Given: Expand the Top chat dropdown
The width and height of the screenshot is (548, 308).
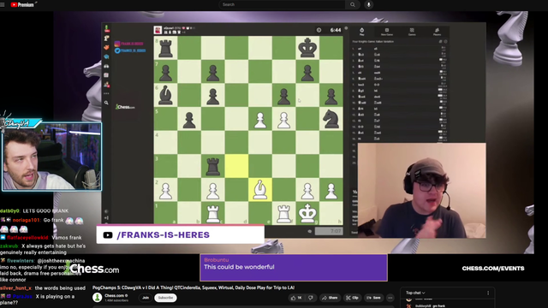Looking at the screenshot, I should 415,293.
